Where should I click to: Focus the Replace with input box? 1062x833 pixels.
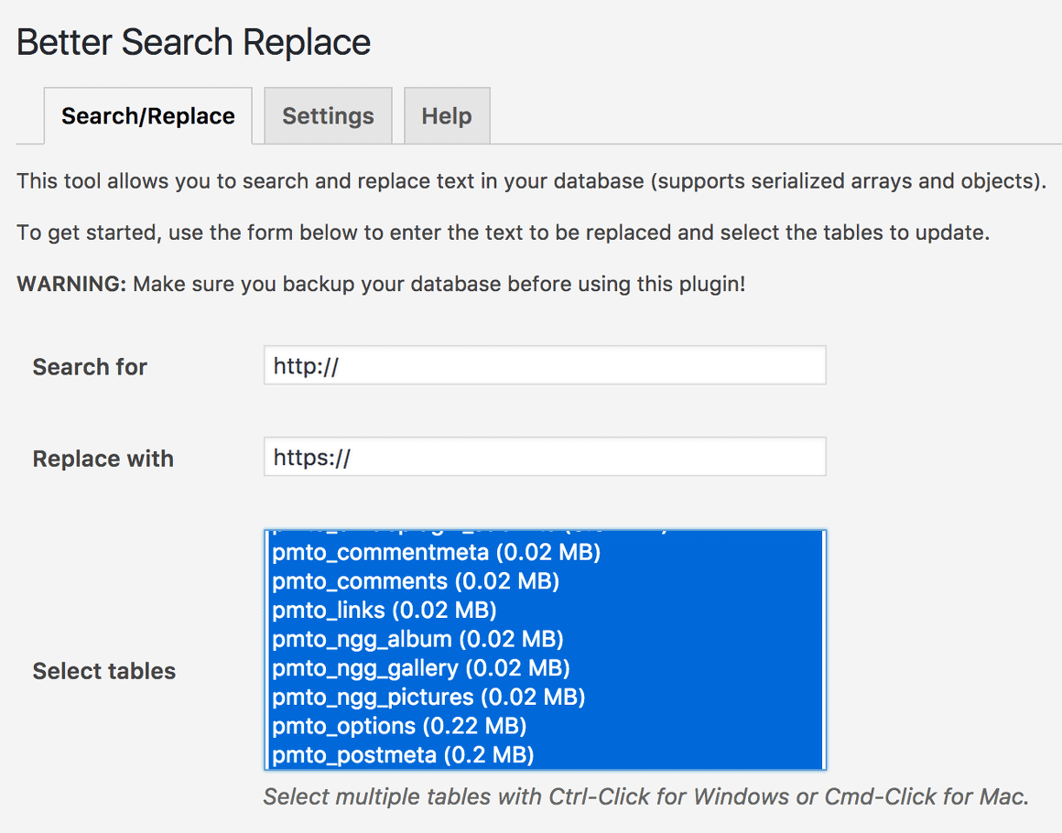coord(545,457)
